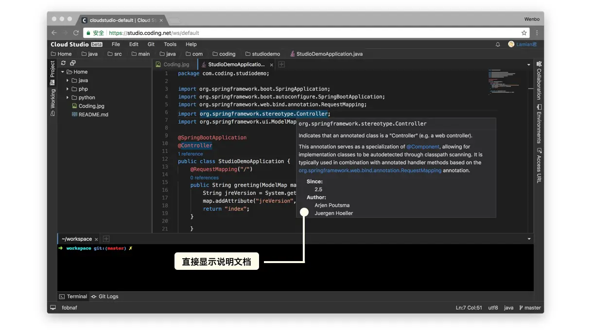
Task: Expand the java folder in file tree
Action: pyautogui.click(x=68, y=81)
